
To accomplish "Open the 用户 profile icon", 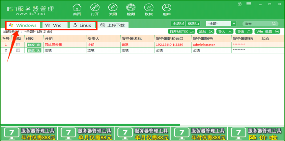I will [166, 10].
